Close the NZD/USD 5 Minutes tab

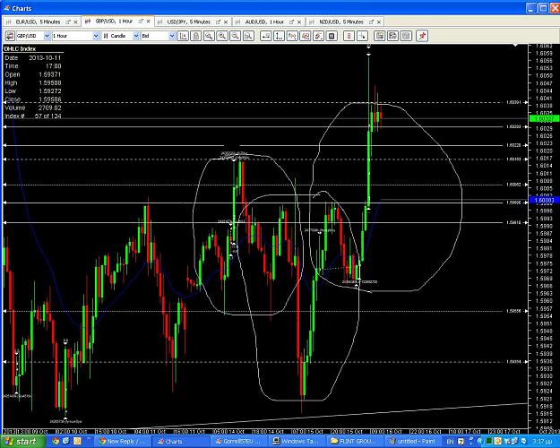tap(379, 22)
